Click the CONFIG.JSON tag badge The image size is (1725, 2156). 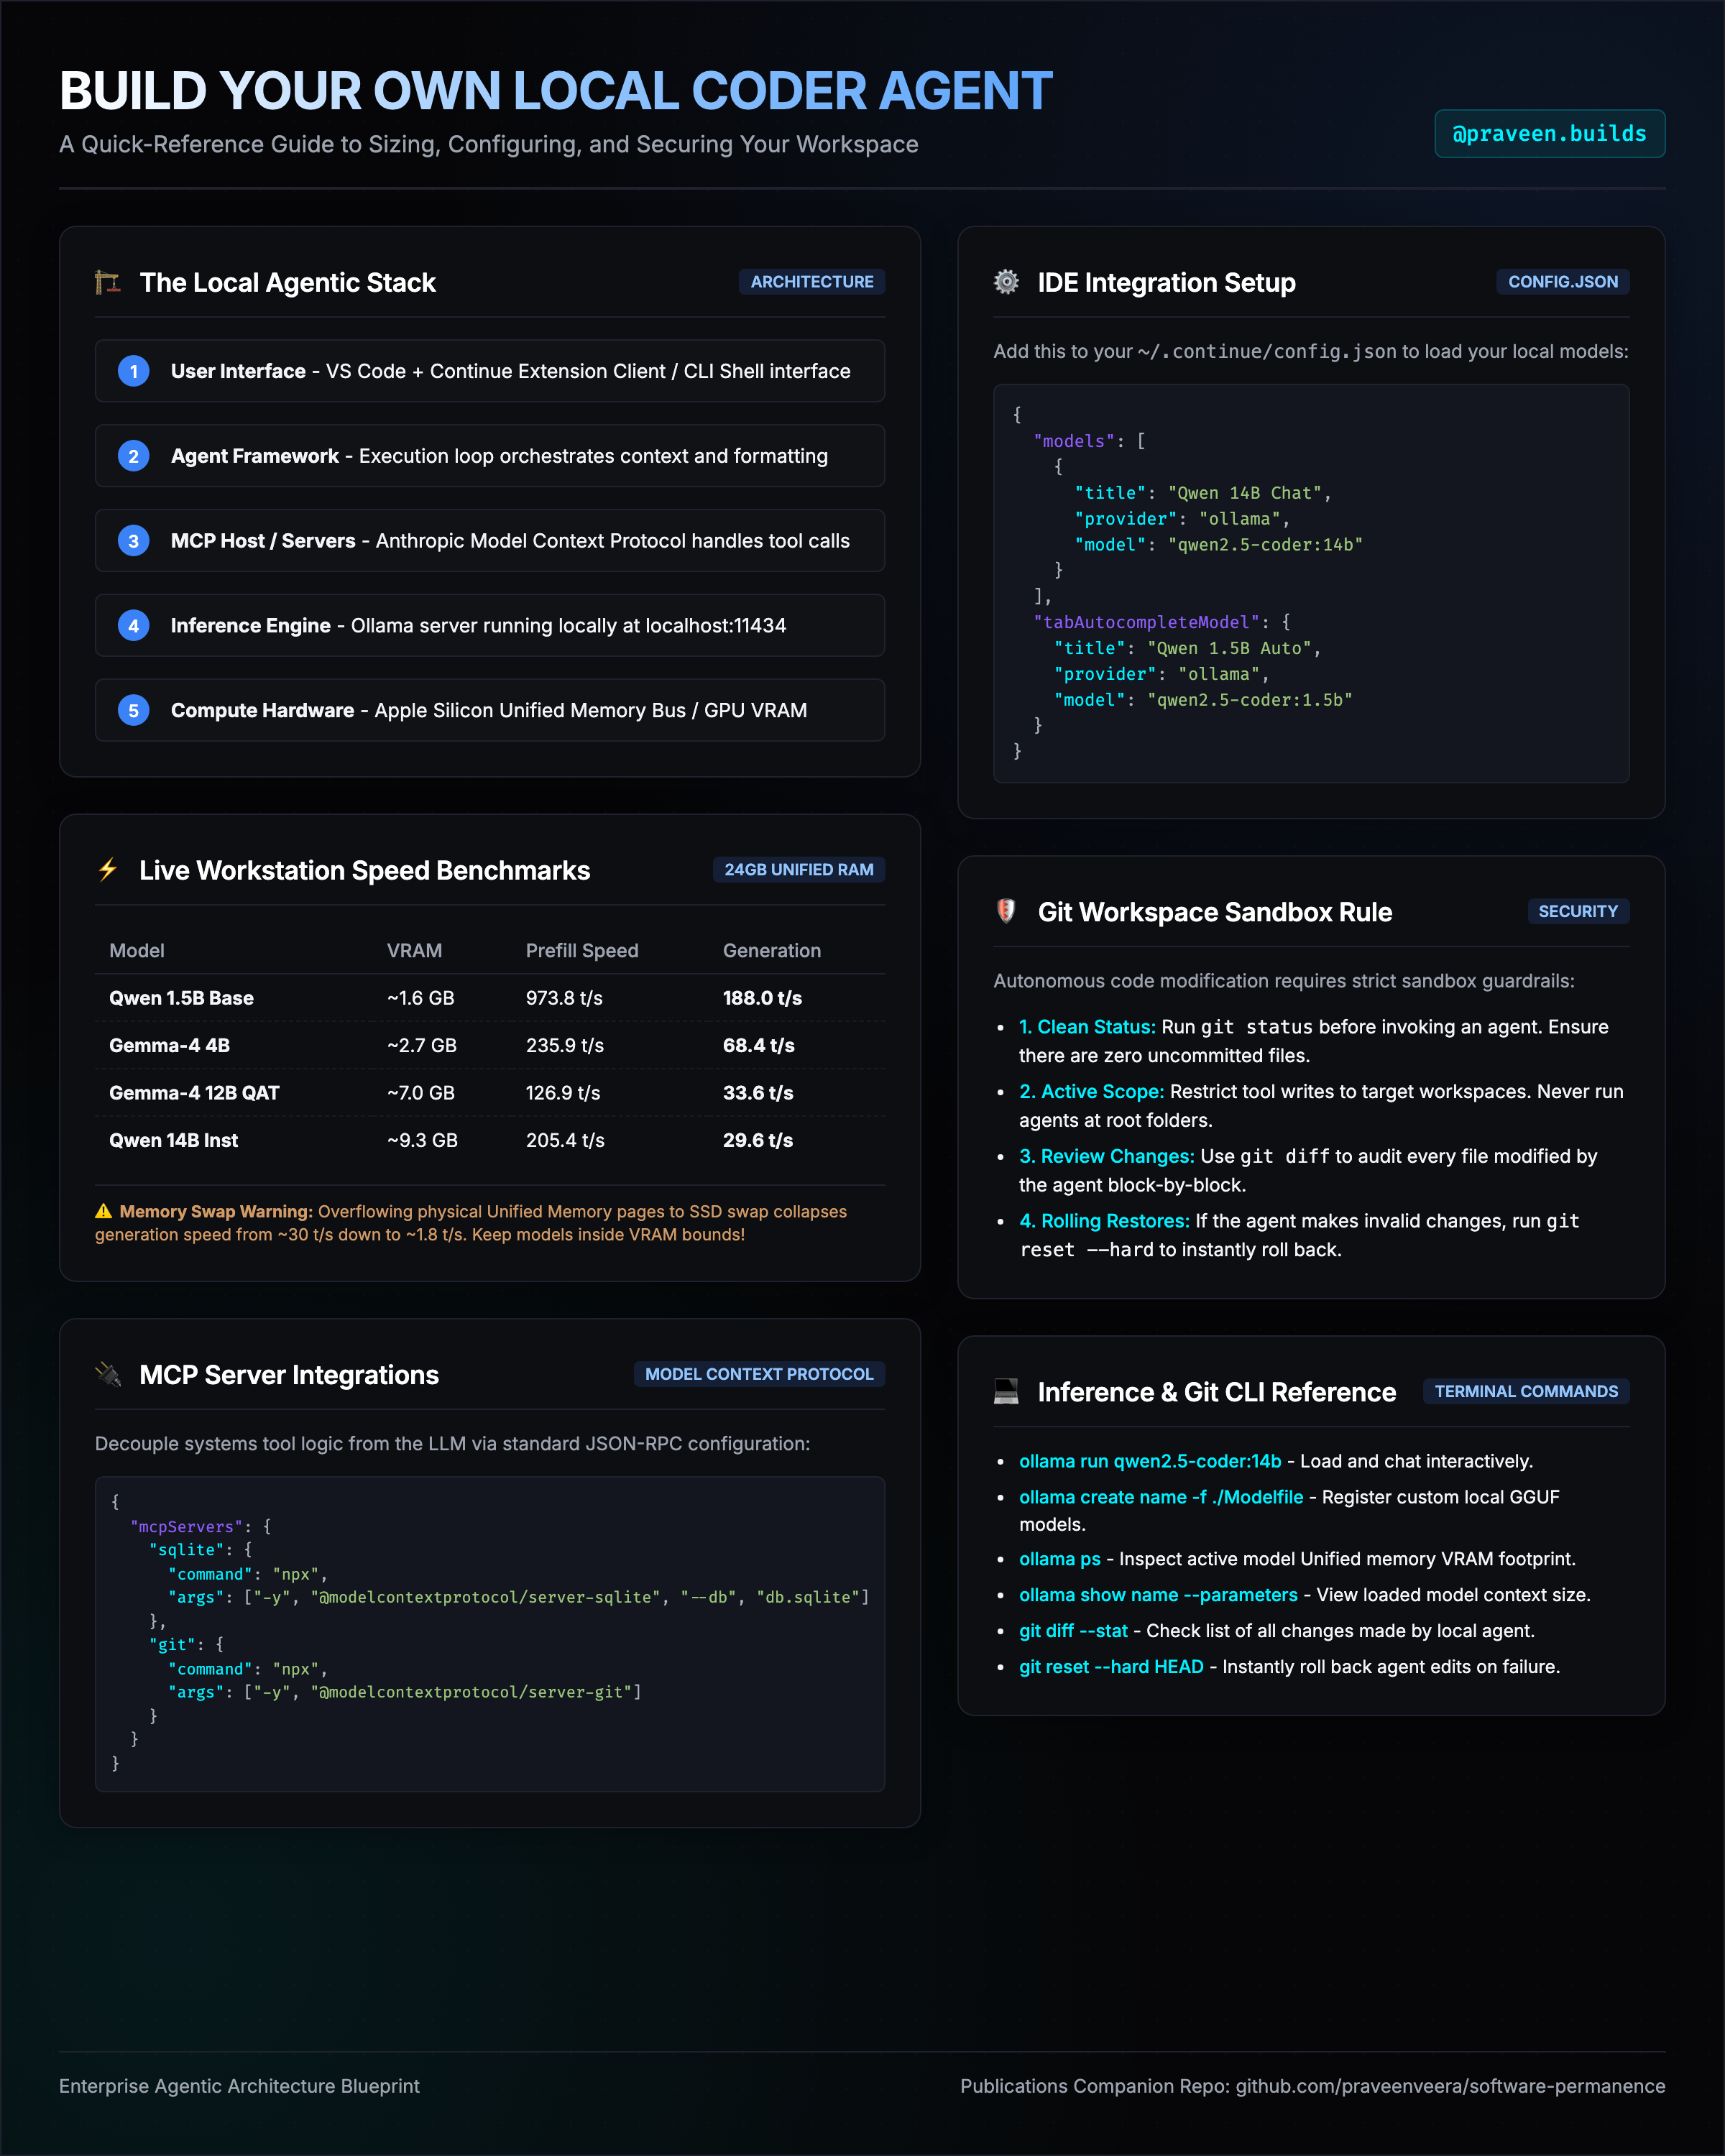[1562, 282]
